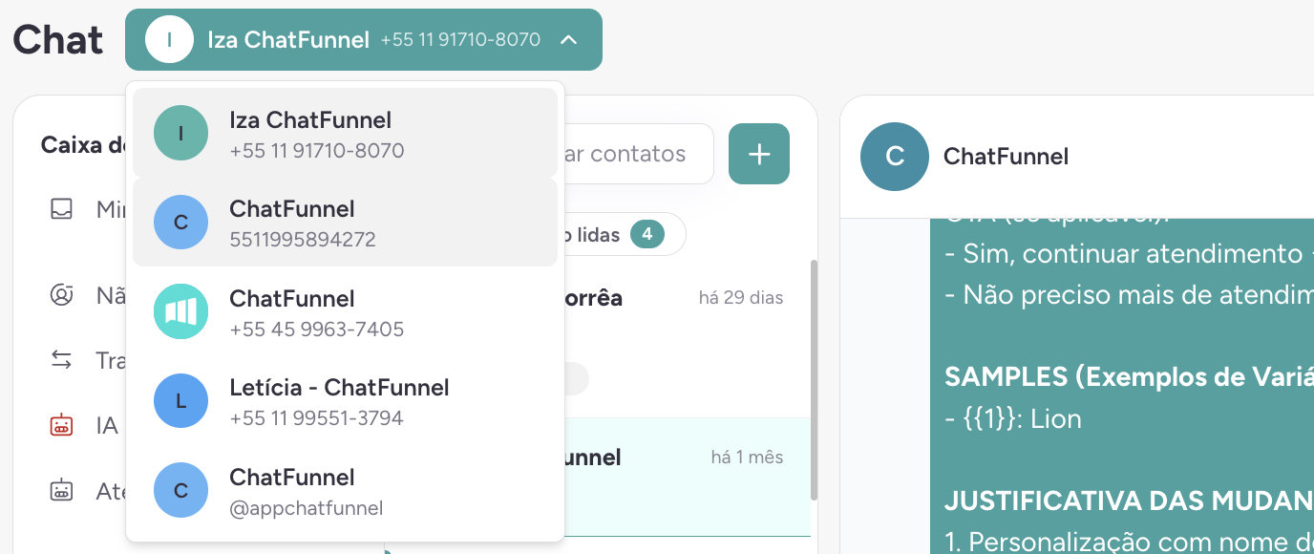Switch to Letícia - ChatFunnel account
This screenshot has width=1314, height=554.
pyautogui.click(x=345, y=401)
